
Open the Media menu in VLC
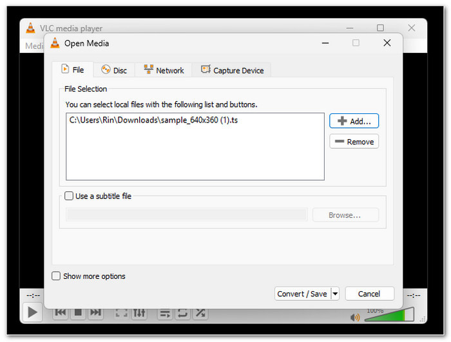pyautogui.click(x=34, y=46)
